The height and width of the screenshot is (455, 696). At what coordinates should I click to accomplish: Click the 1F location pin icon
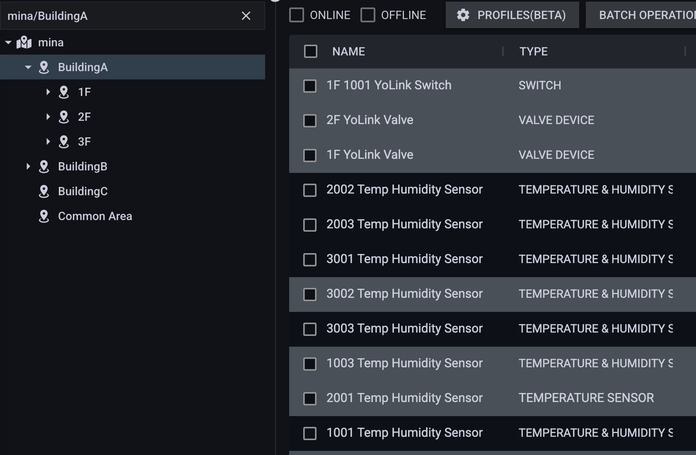coord(64,92)
